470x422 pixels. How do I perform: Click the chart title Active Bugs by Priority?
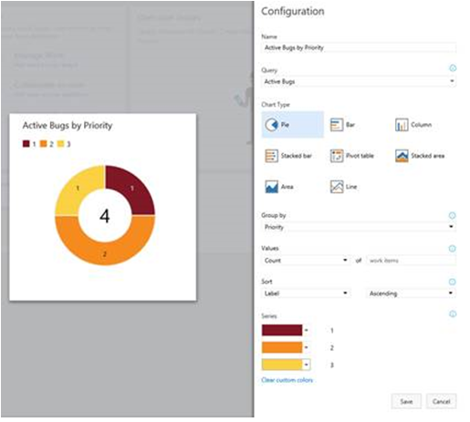point(68,125)
